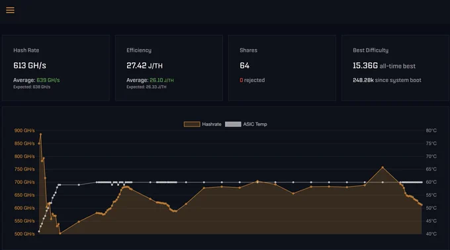
Task: Click the '900 GH/s' axis label
Action: 24,130
